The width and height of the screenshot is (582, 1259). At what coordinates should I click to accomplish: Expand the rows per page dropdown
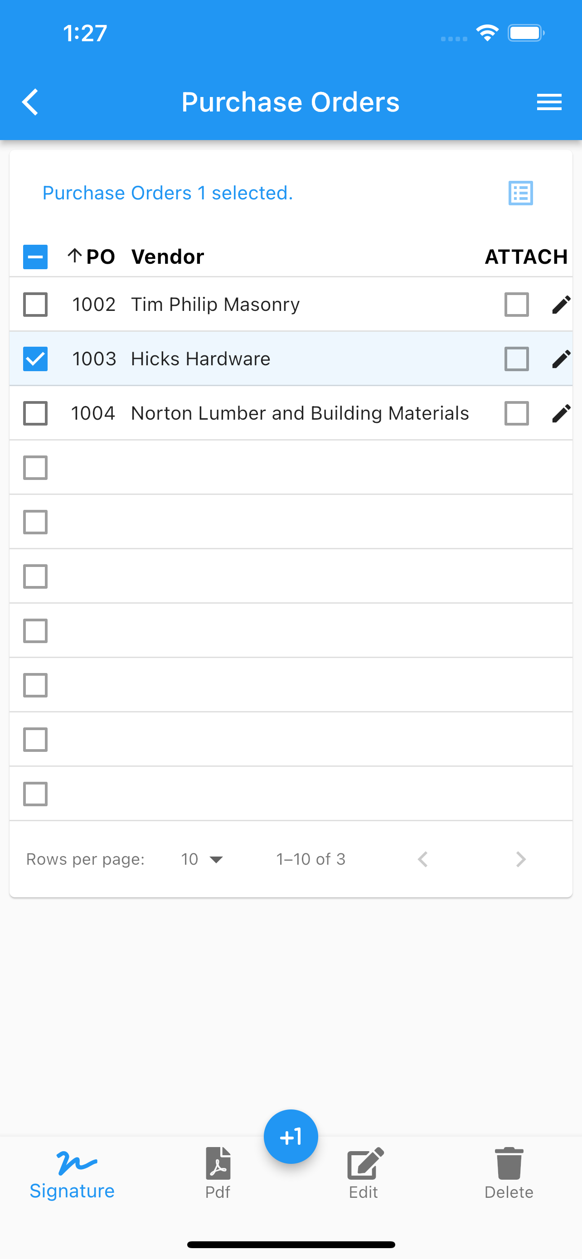[x=202, y=859]
